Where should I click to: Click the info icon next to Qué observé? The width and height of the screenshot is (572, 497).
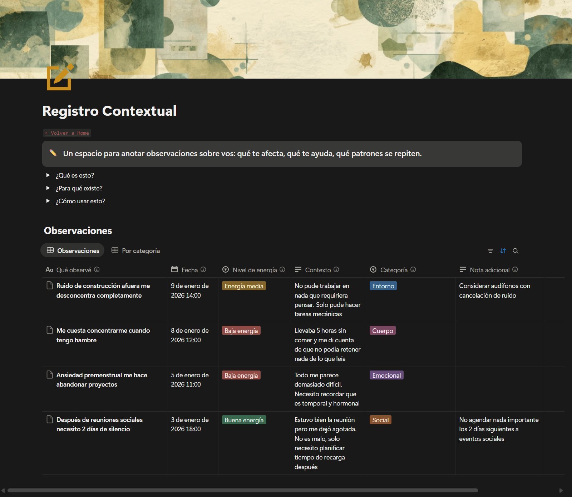pyautogui.click(x=97, y=270)
